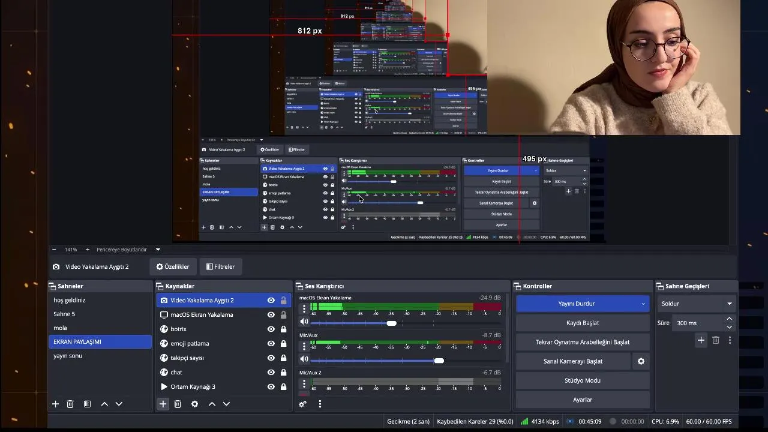
Task: Add a new scene with plus icon
Action: pos(55,404)
